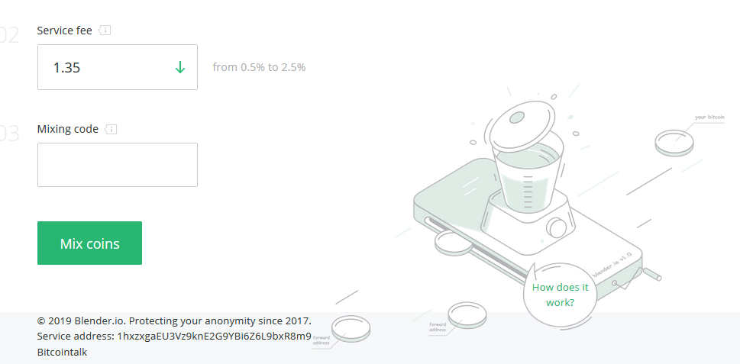Focus the Mixing code input box
740x364 pixels.
pyautogui.click(x=118, y=165)
